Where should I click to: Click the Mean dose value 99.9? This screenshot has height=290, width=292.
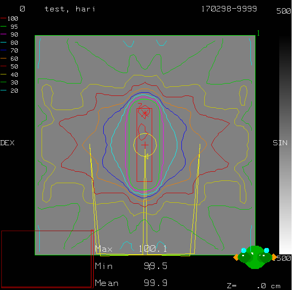click(155, 283)
